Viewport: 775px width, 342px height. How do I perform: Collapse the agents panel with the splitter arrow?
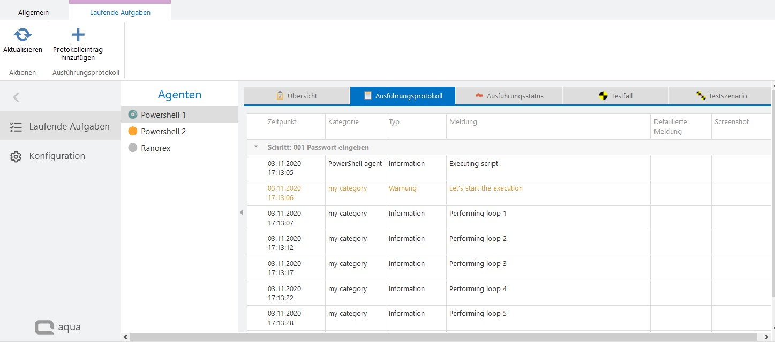pyautogui.click(x=241, y=212)
